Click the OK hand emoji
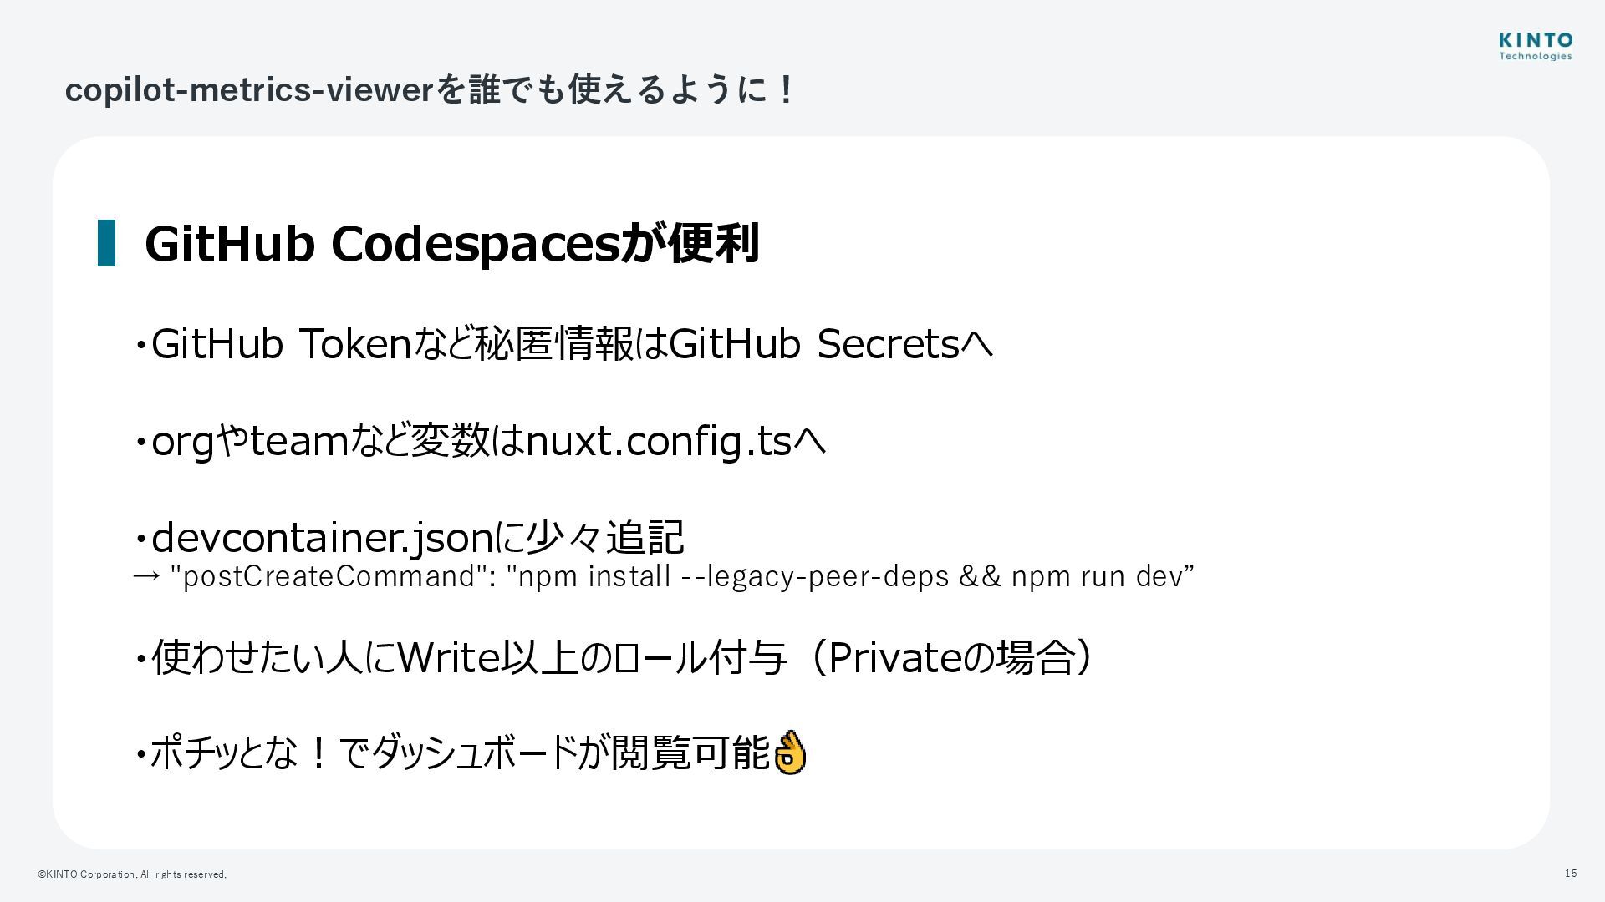1605x902 pixels. [790, 753]
